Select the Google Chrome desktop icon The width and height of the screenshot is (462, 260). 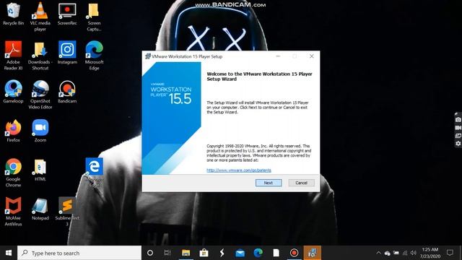pyautogui.click(x=13, y=173)
